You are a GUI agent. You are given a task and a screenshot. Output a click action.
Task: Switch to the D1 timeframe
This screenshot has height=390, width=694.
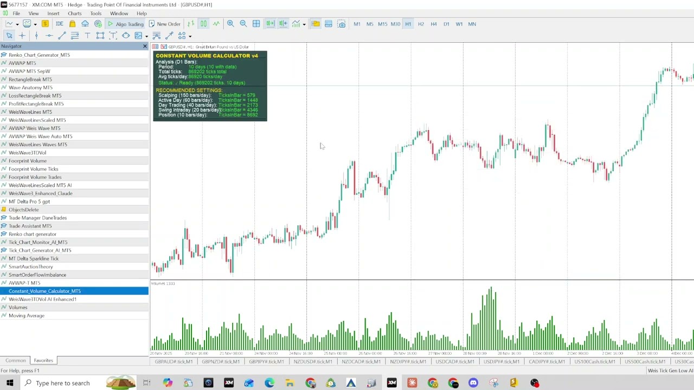[x=446, y=24]
